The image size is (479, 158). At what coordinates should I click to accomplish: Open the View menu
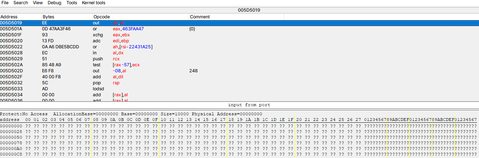[38, 3]
